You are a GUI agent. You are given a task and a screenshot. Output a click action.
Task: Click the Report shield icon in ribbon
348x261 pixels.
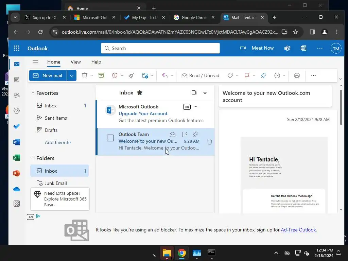[115, 75]
